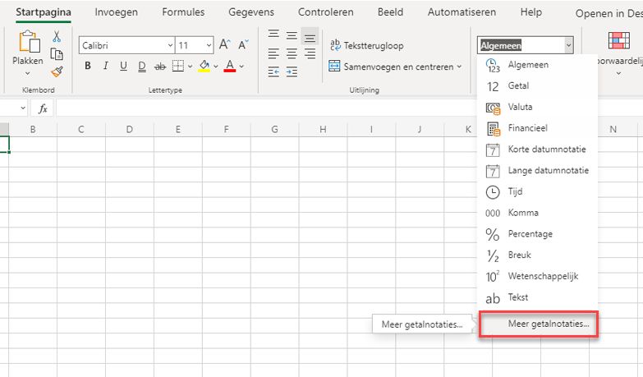
Task: Open font size 11 dropdown
Action: pyautogui.click(x=209, y=45)
